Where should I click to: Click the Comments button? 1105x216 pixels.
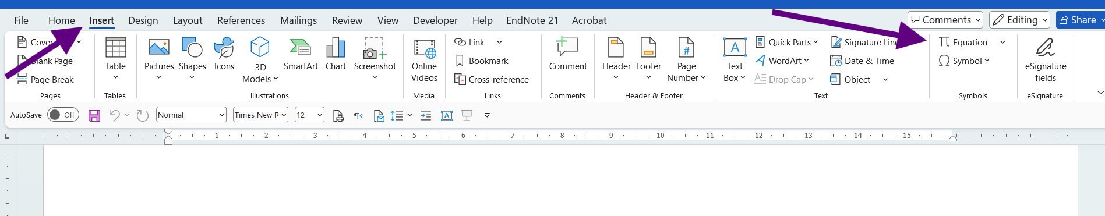tap(945, 20)
